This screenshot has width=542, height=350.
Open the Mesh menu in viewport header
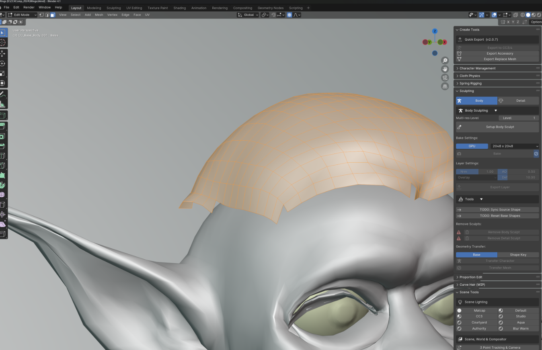pos(99,15)
